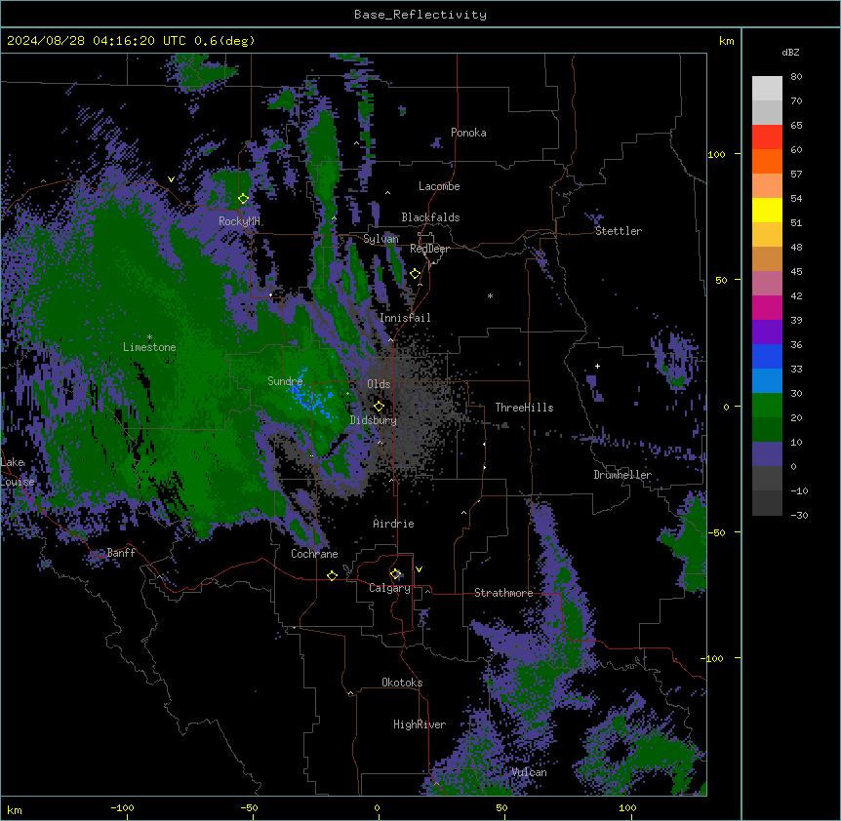Select the brown 45-48 dBZ legend swatch
841x821 pixels.
click(x=767, y=258)
